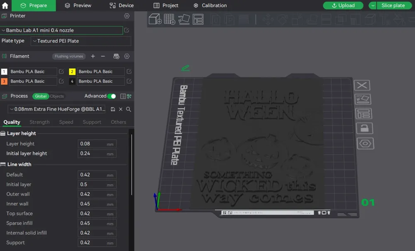Screen dimensions: 415x251
Task: Open the process preset dropdown
Action: pos(56,109)
